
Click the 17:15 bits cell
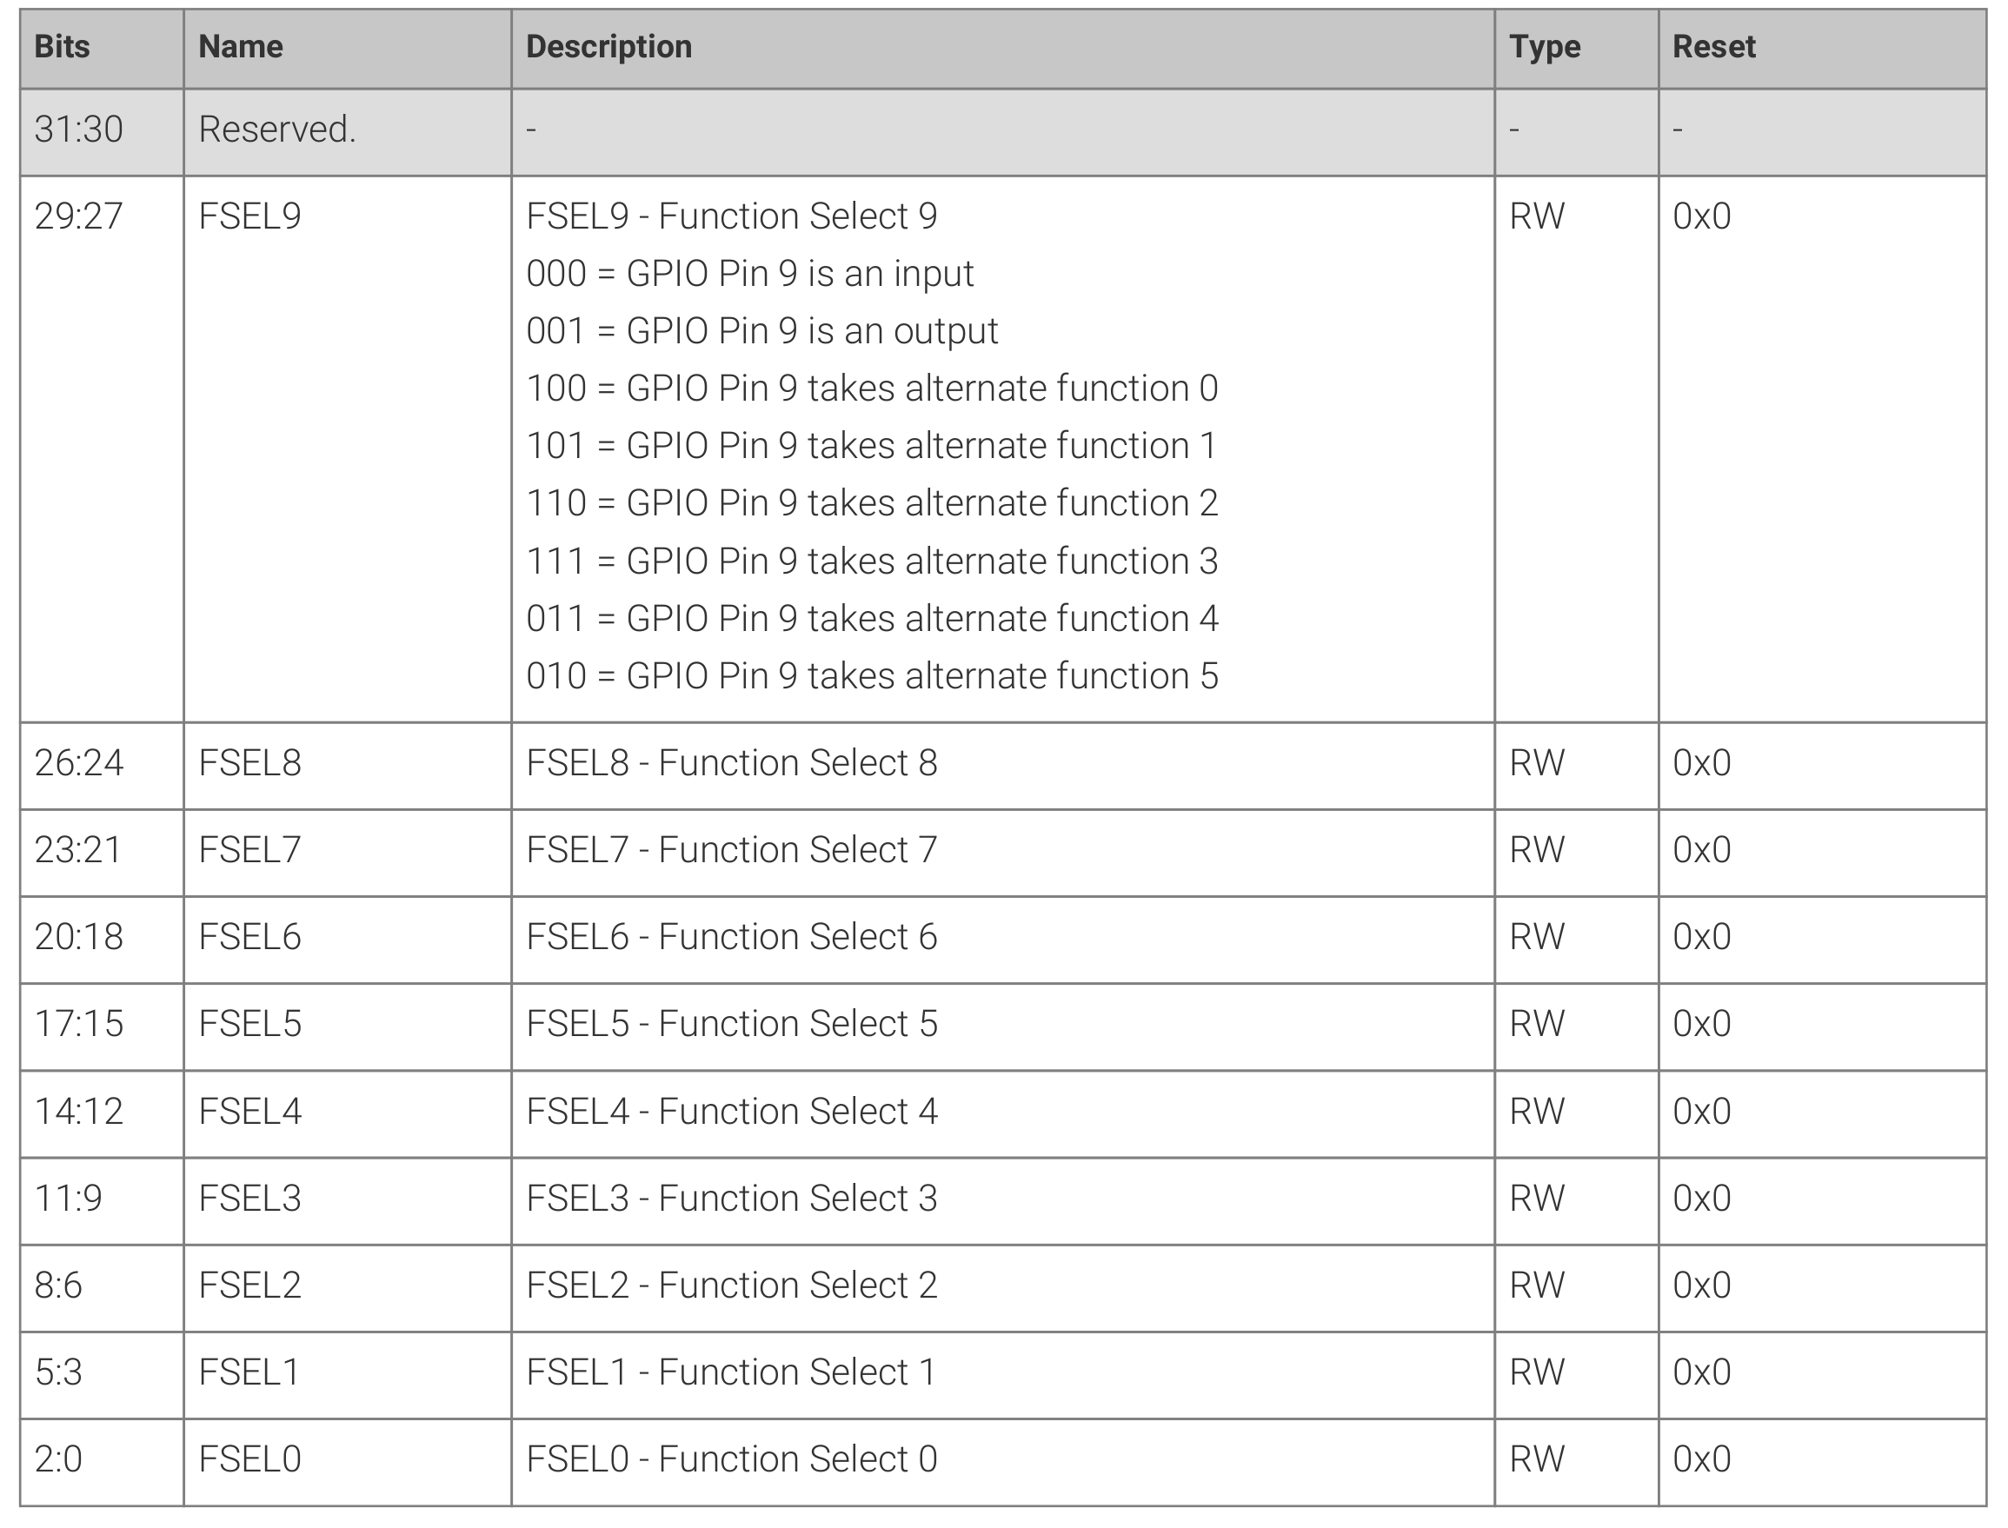click(x=78, y=1024)
